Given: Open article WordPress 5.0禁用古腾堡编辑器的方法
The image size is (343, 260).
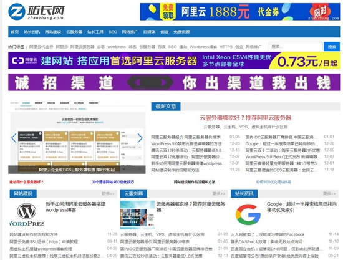Looking at the screenshot, I should click(186, 143).
